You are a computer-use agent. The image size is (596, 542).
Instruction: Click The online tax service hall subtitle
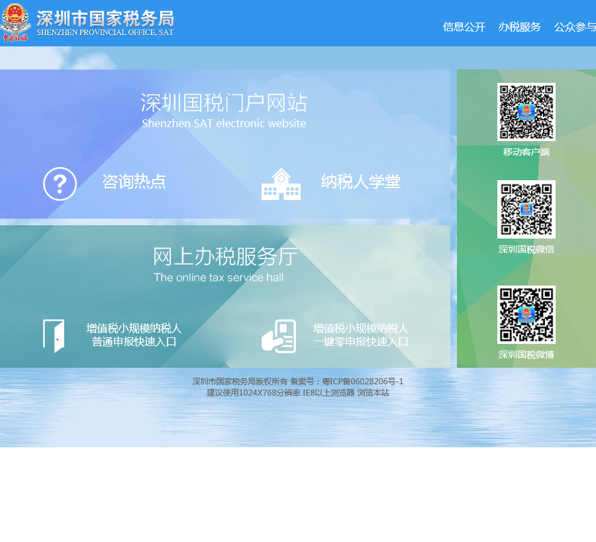click(219, 277)
